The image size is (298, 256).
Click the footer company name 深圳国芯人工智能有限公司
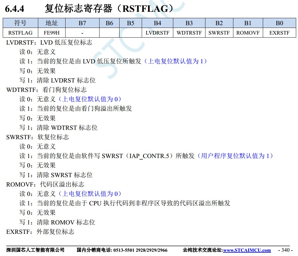click(x=35, y=250)
